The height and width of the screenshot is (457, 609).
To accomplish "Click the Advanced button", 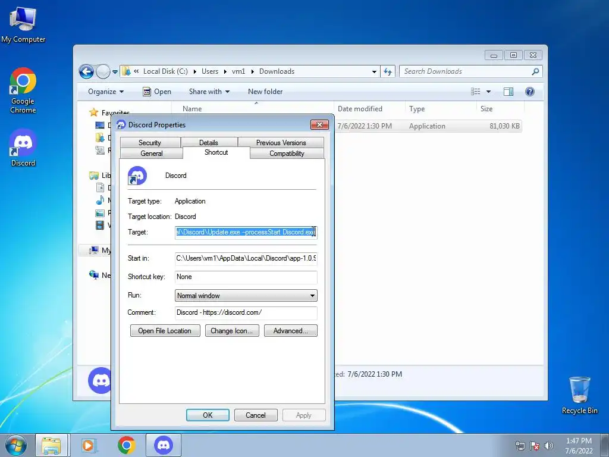I will 290,331.
